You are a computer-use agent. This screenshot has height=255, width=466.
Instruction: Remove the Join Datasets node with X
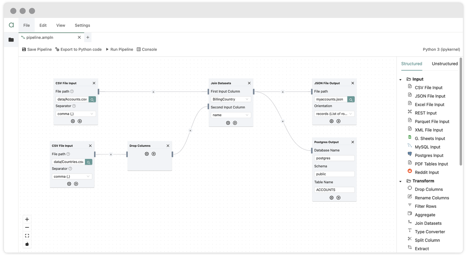pos(249,83)
